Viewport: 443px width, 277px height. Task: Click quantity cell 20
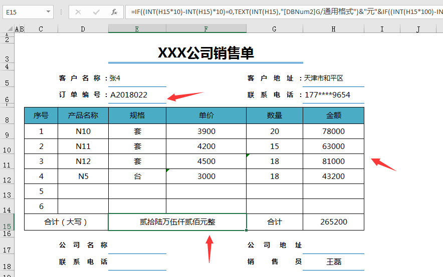coord(275,131)
